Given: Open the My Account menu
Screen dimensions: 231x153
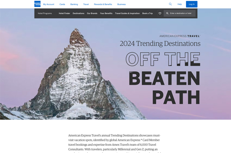Looking at the screenshot, I should coord(49,4).
